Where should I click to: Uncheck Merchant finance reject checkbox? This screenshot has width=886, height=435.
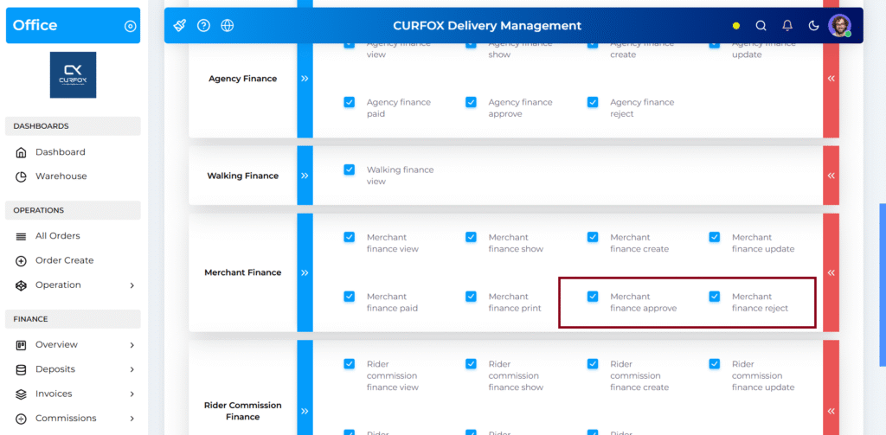(715, 297)
